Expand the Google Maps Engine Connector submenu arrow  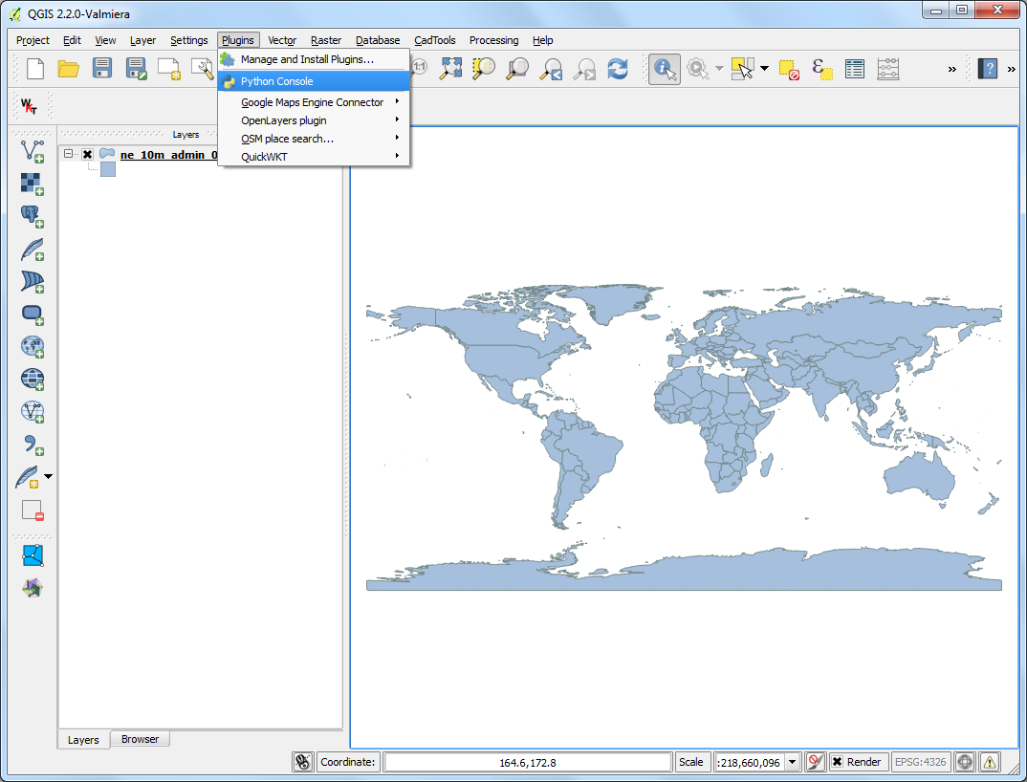click(397, 101)
